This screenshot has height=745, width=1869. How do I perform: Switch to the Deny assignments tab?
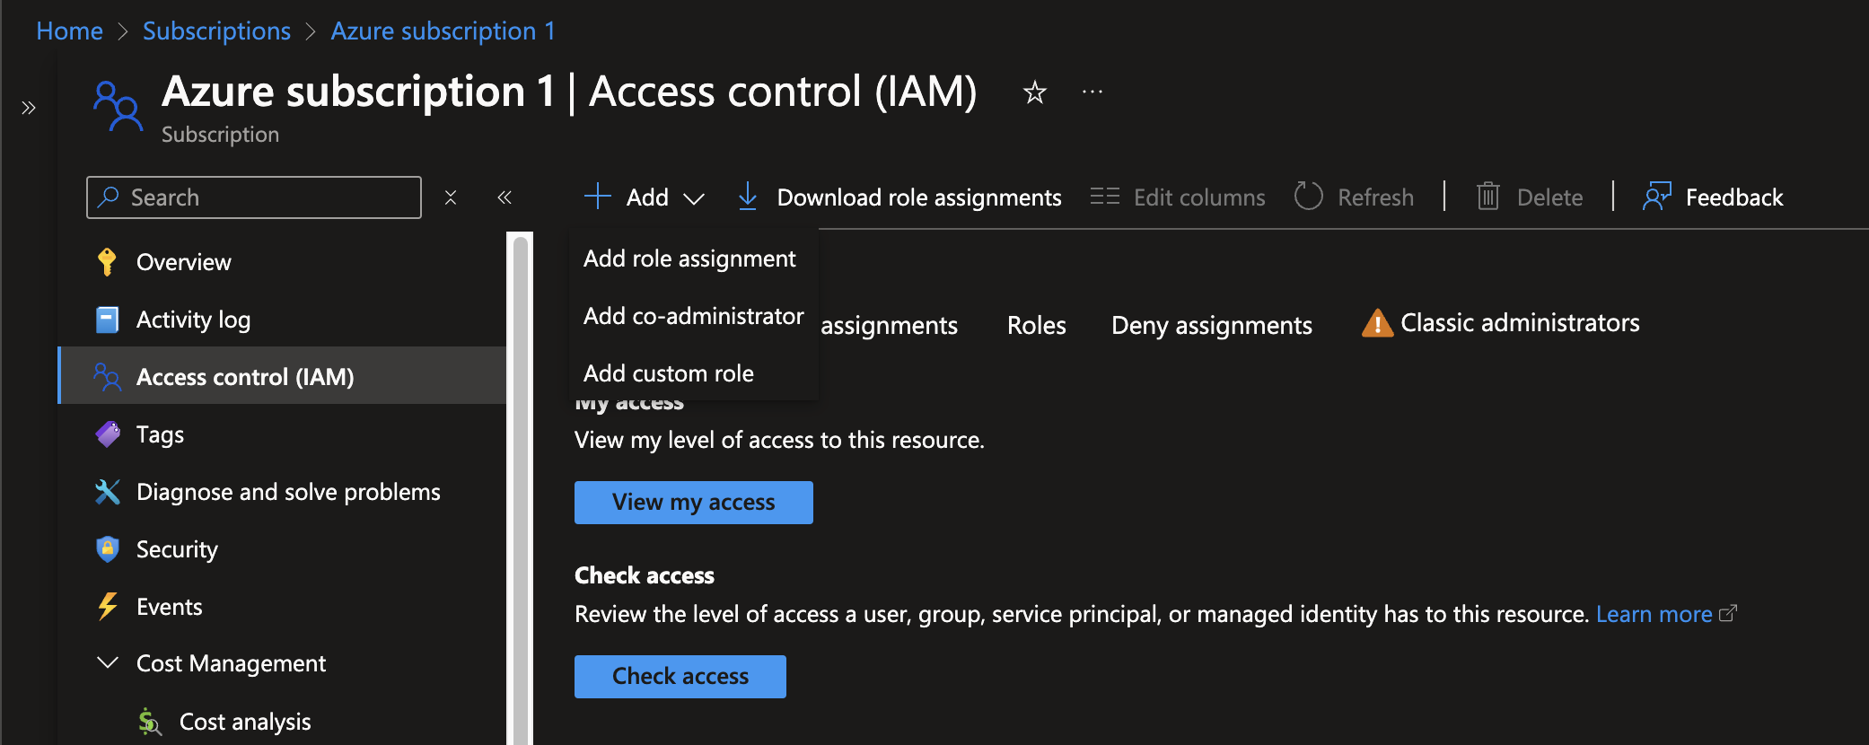[1212, 325]
